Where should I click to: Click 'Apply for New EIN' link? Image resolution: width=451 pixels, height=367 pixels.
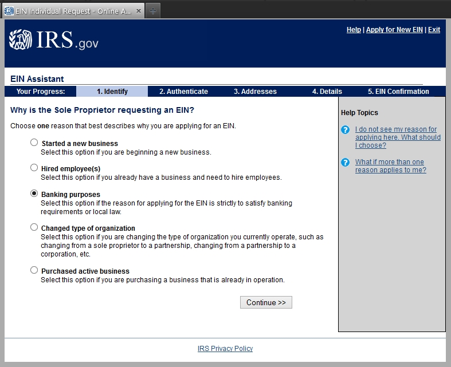point(394,30)
